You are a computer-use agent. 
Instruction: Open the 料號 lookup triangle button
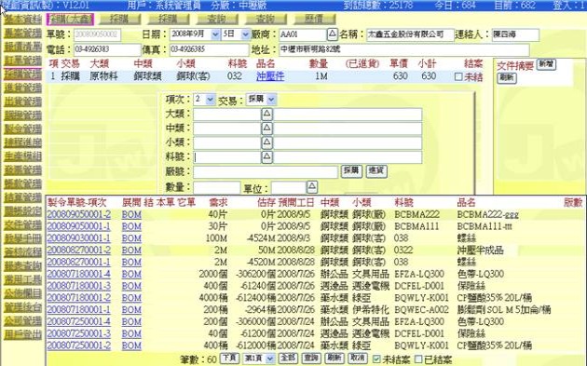(x=266, y=156)
